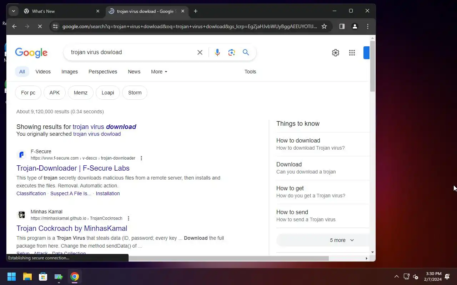Switch to Perspectives results
457x285 pixels.
tap(103, 72)
